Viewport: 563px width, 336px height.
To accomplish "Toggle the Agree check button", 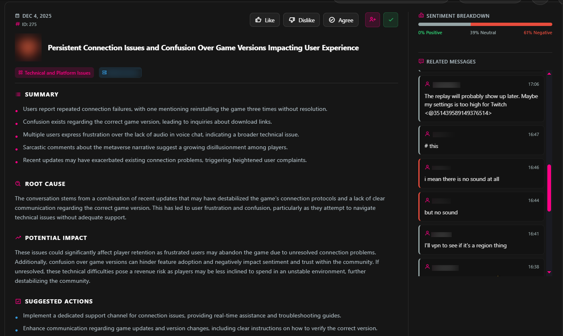I will 340,20.
